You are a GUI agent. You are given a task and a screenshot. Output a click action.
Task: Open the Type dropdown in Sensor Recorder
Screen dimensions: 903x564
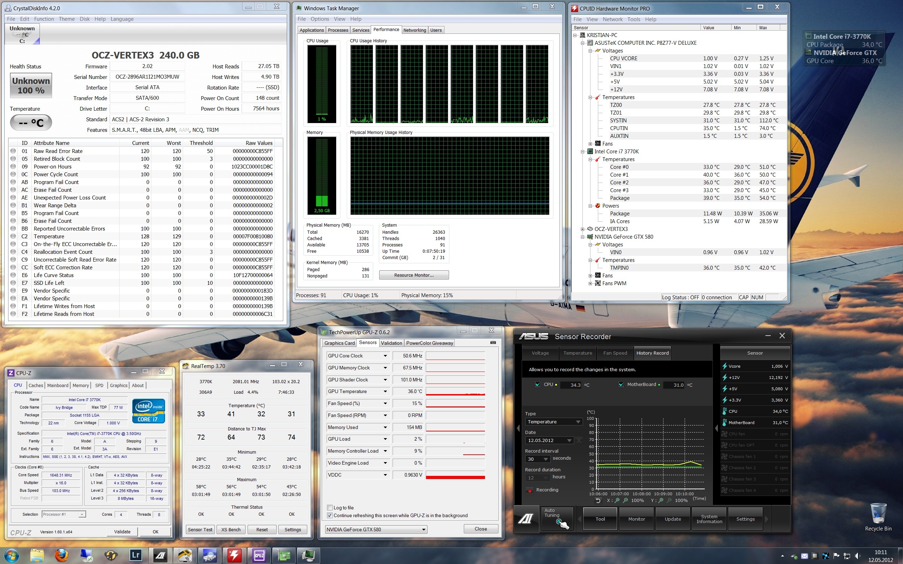pos(553,422)
